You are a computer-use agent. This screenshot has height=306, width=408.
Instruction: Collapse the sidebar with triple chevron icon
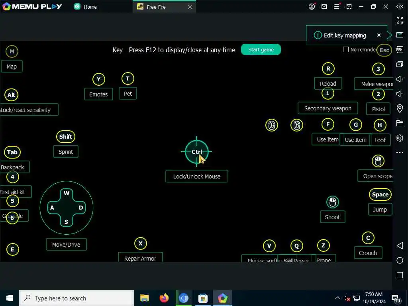(x=400, y=6)
